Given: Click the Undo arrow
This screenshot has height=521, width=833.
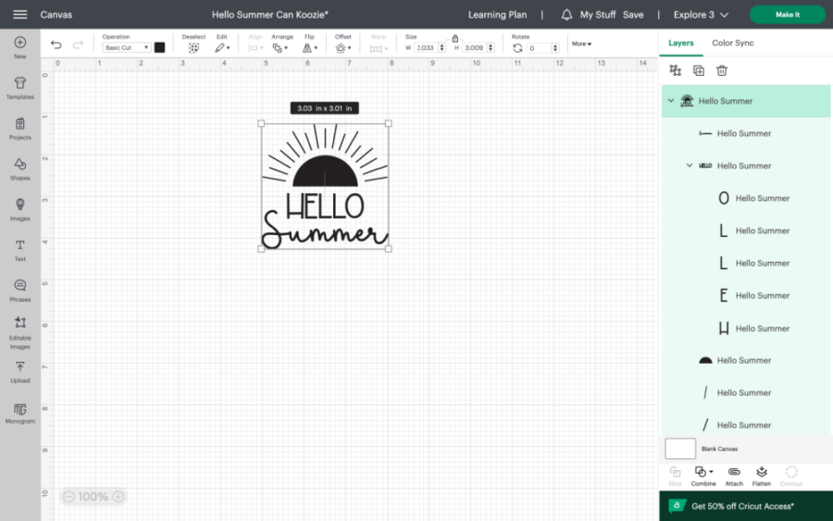Looking at the screenshot, I should point(56,45).
